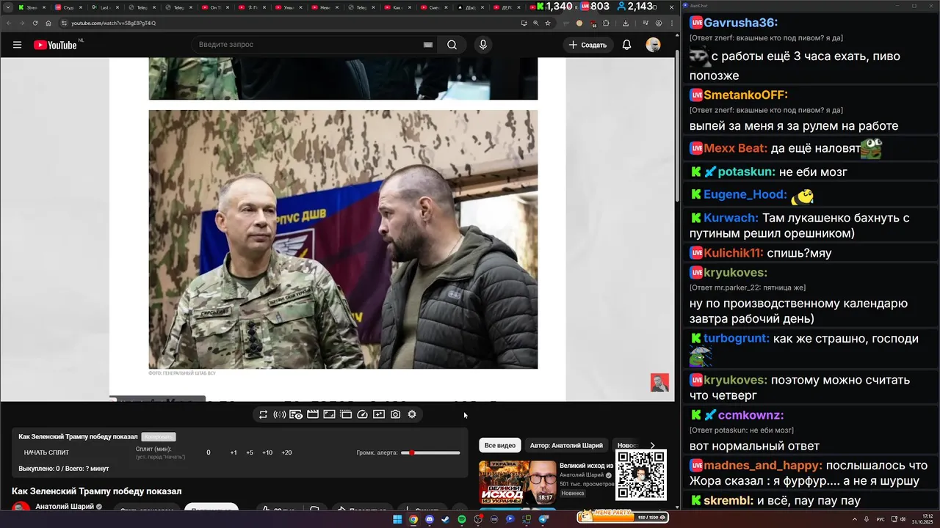The width and height of the screenshot is (940, 528).
Task: Toggle theater mode icon in the player toolbar
Action: [329, 414]
